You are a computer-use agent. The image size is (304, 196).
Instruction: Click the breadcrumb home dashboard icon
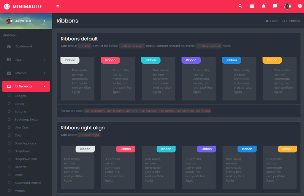click(x=267, y=21)
